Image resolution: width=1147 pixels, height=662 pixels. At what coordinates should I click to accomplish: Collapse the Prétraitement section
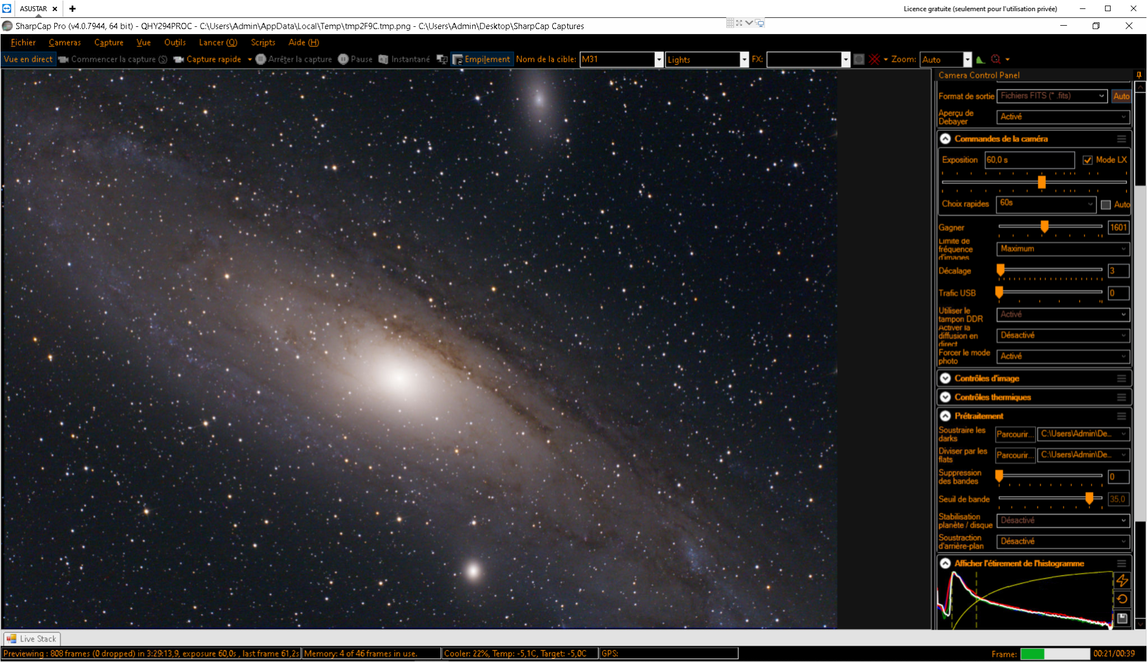[945, 416]
